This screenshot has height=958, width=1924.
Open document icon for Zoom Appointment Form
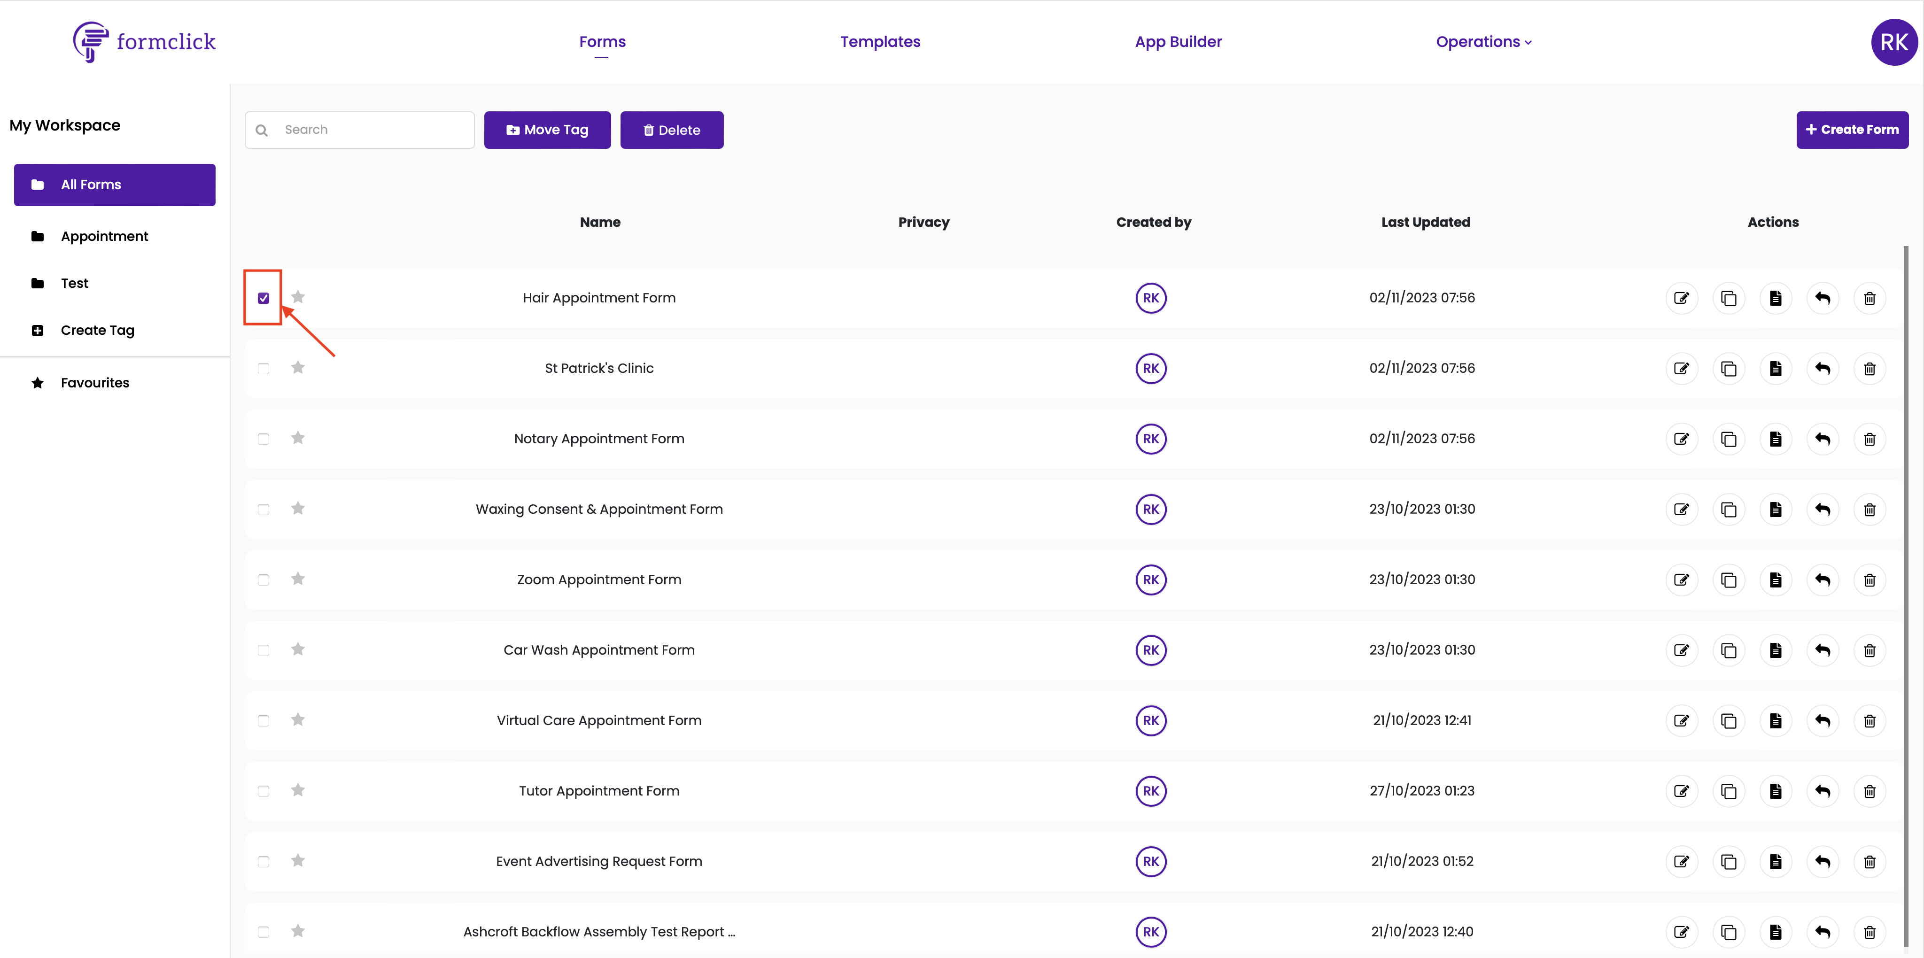click(1776, 580)
